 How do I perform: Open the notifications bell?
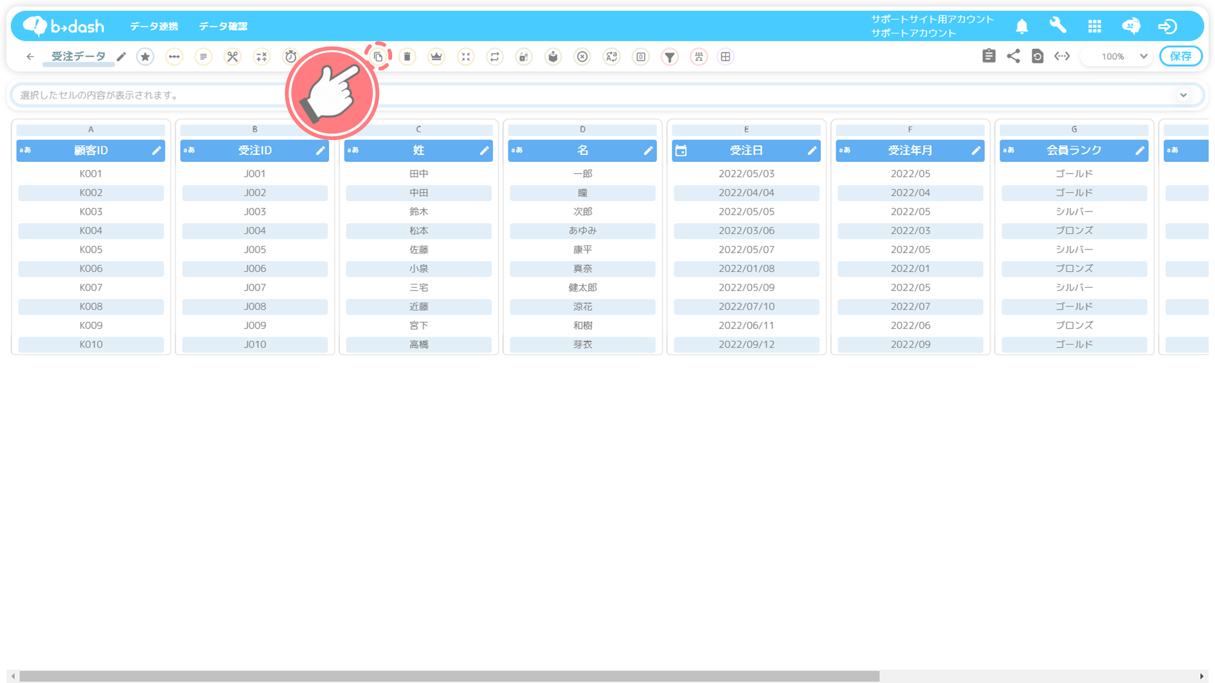coord(1022,26)
